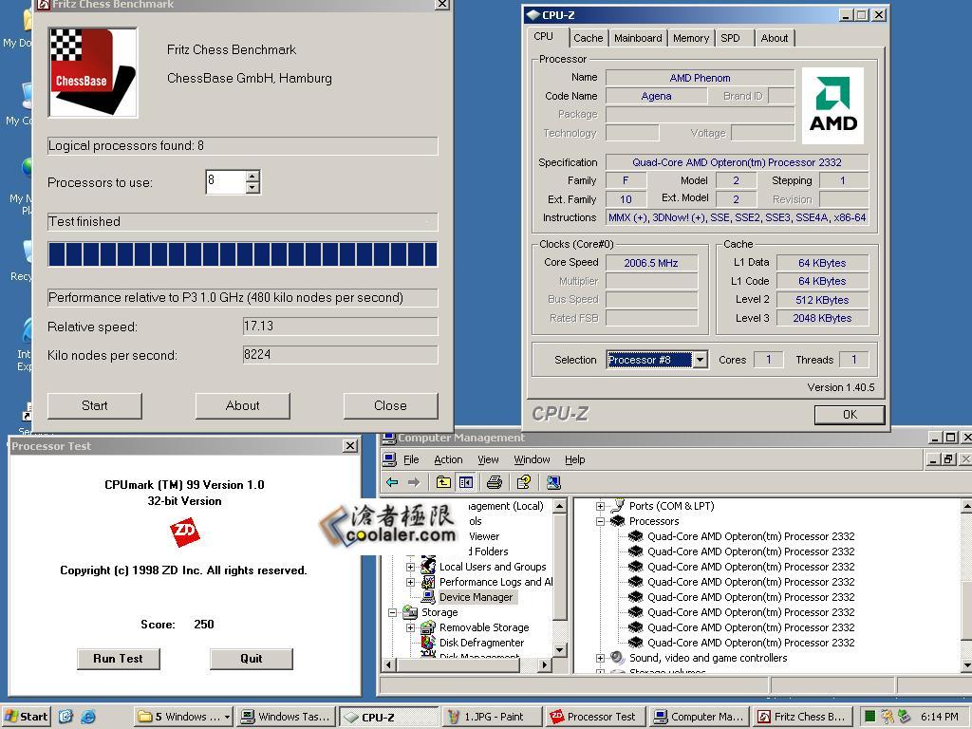Screen dimensions: 972x729
Task: Click the Local Users and Groups icon
Action: 428,566
